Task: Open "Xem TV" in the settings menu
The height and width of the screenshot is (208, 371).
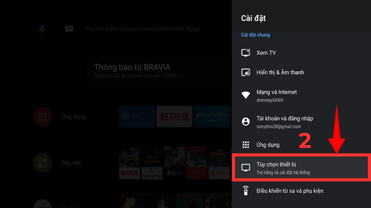Action: tap(301, 53)
